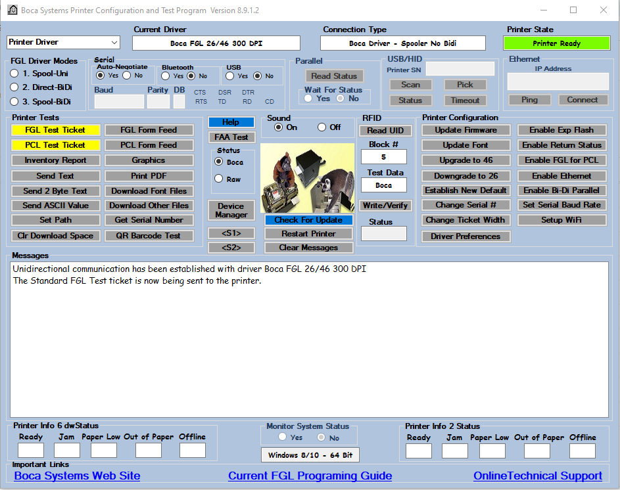Open Device Manager
Screen dimensions: 620x490
pos(231,210)
